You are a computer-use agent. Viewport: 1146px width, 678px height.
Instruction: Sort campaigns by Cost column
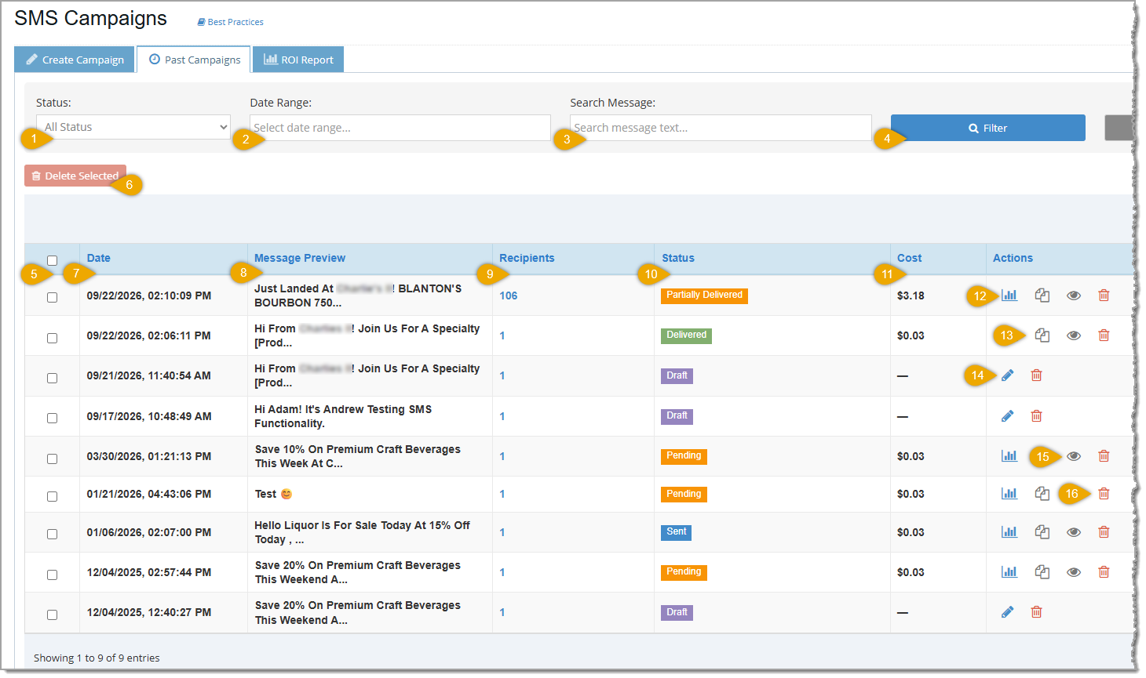pos(910,258)
